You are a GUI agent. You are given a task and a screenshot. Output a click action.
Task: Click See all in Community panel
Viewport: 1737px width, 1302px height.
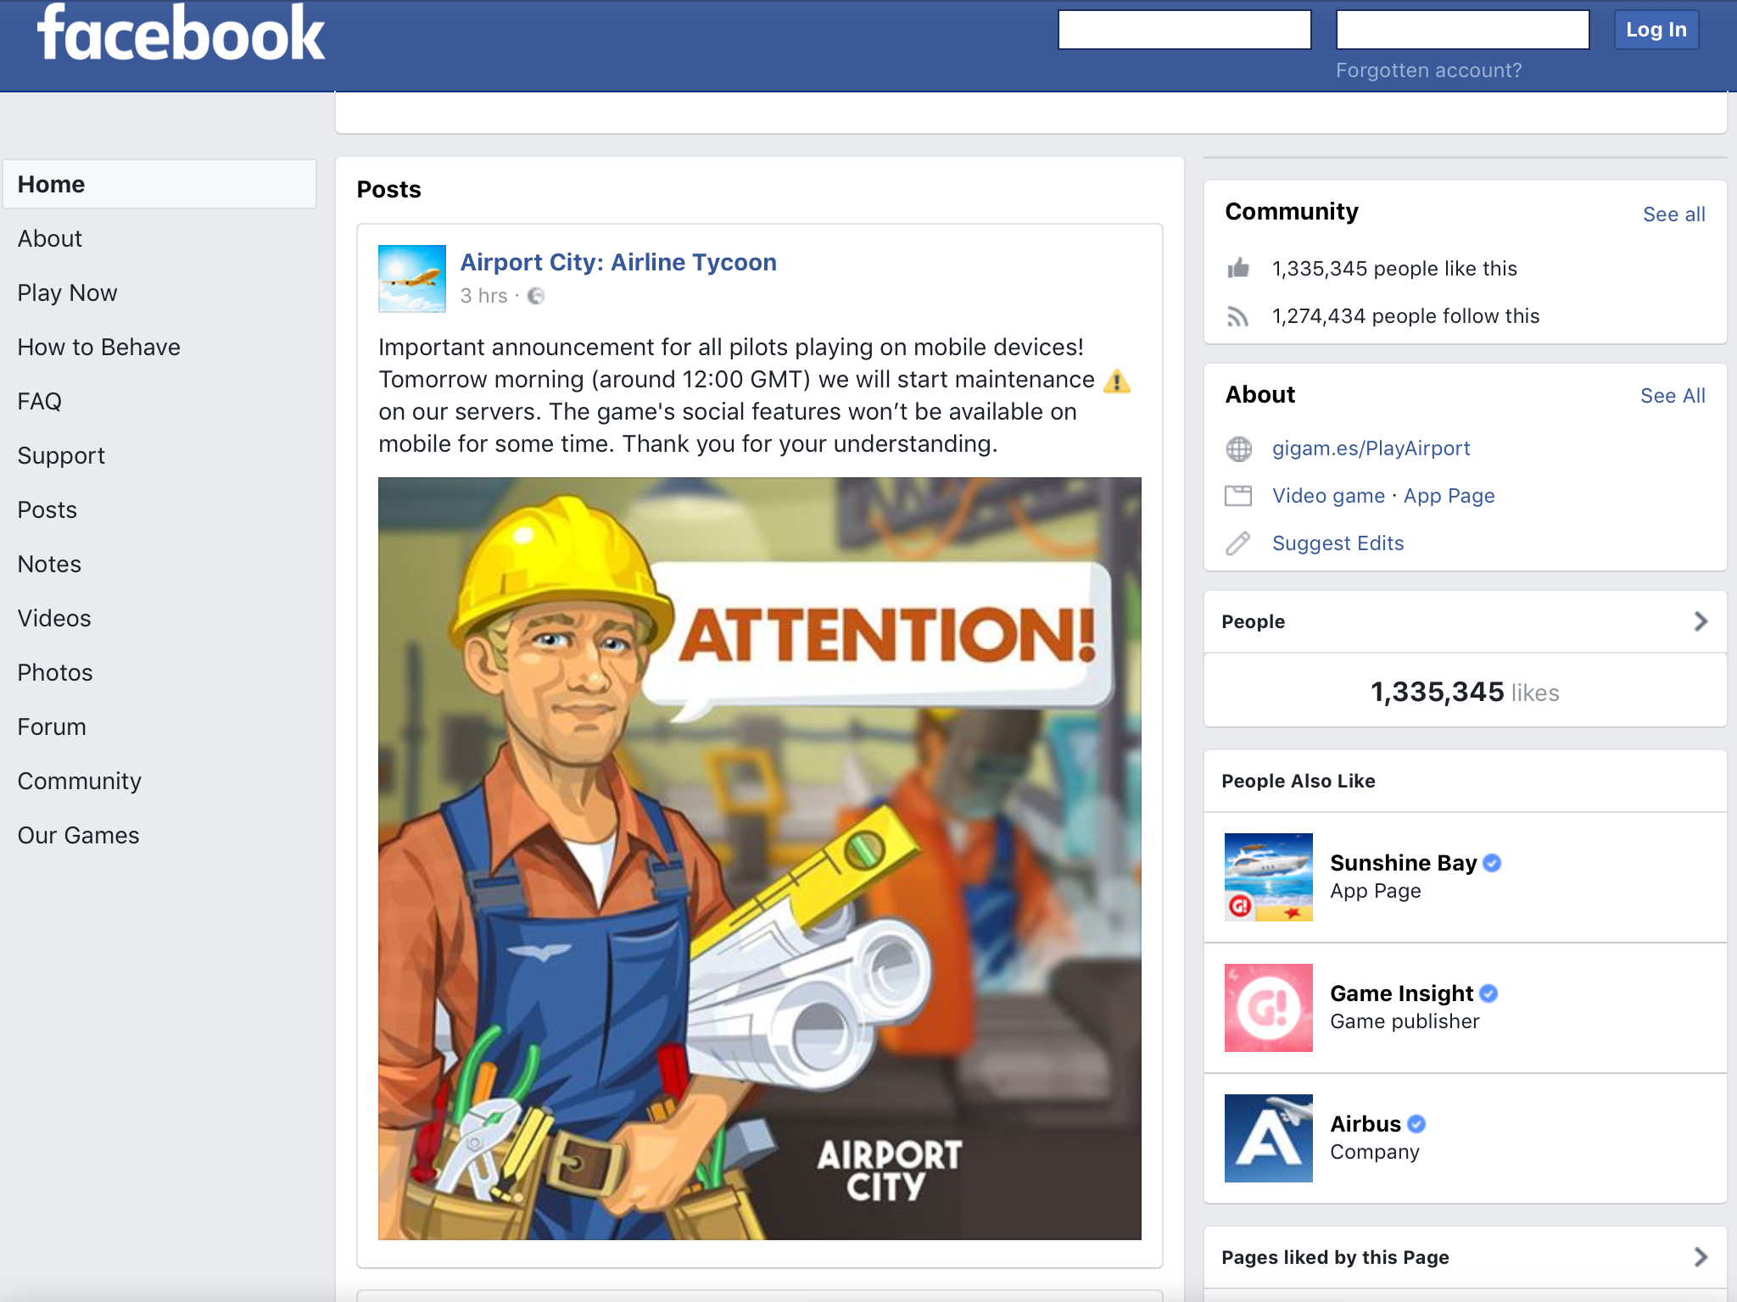(1674, 214)
